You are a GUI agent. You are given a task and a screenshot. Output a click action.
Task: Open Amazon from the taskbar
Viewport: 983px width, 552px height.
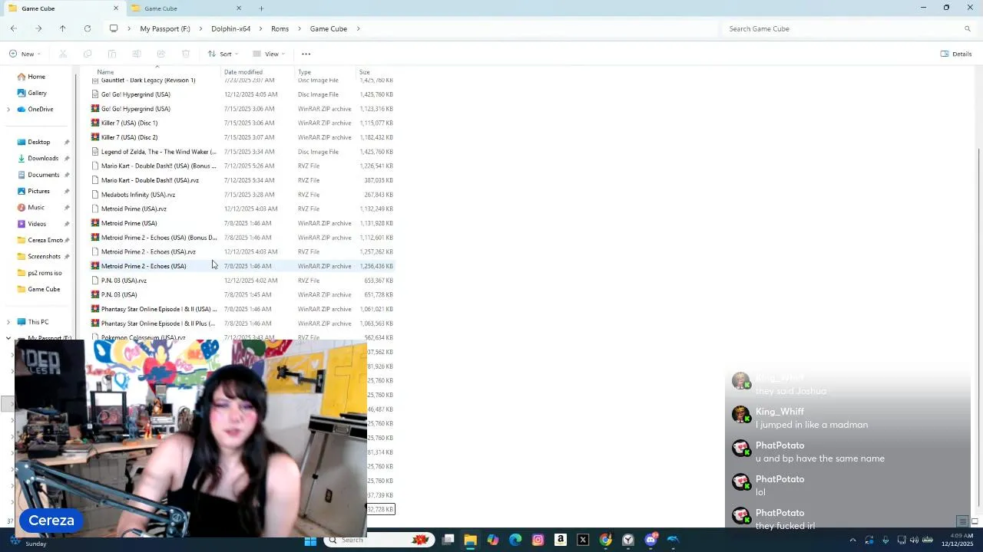561,540
